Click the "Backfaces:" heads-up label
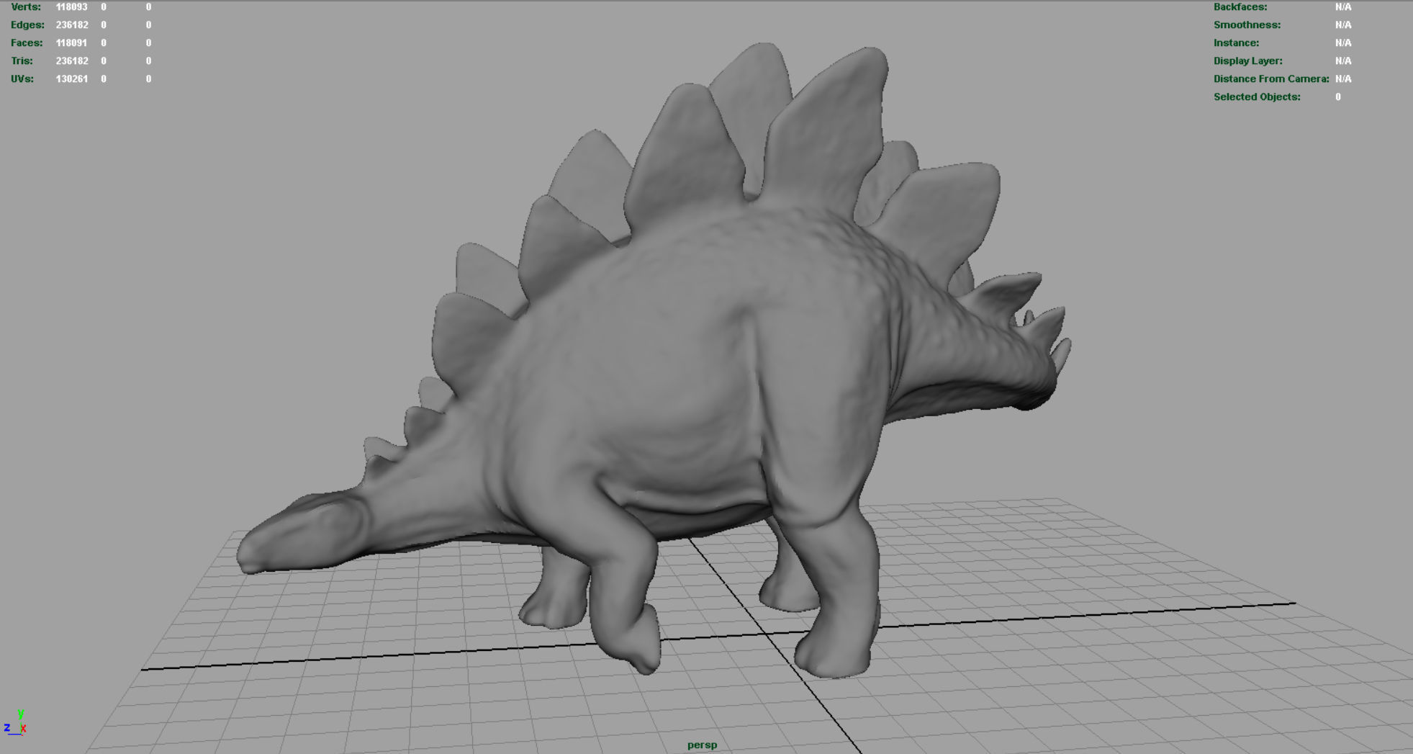 pos(1240,7)
